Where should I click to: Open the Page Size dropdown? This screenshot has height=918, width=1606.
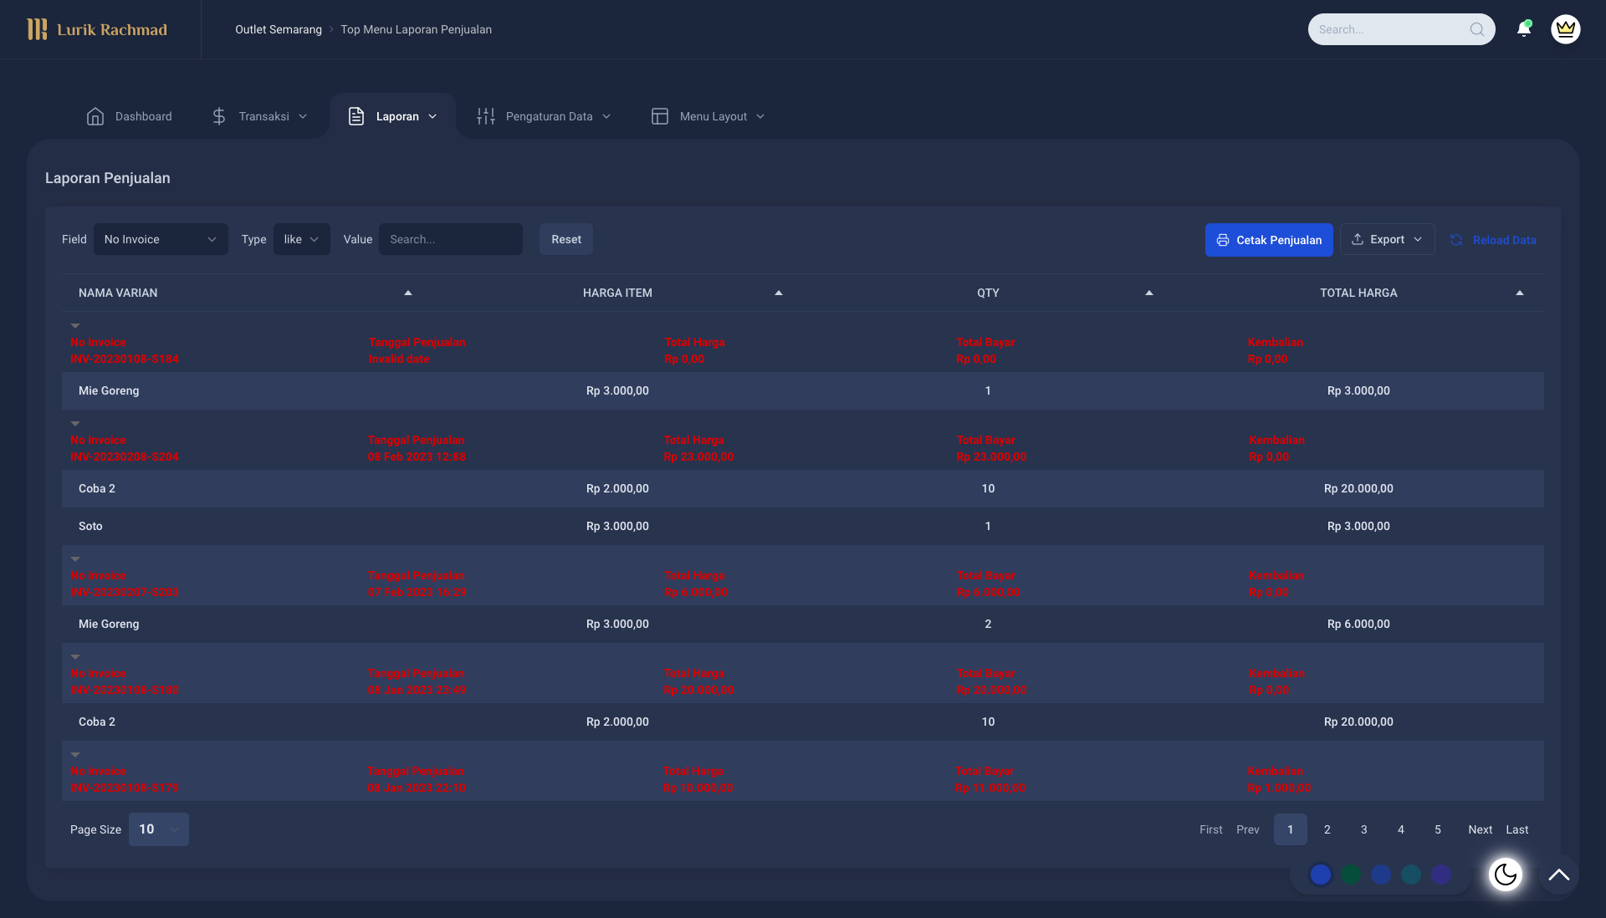tap(158, 829)
